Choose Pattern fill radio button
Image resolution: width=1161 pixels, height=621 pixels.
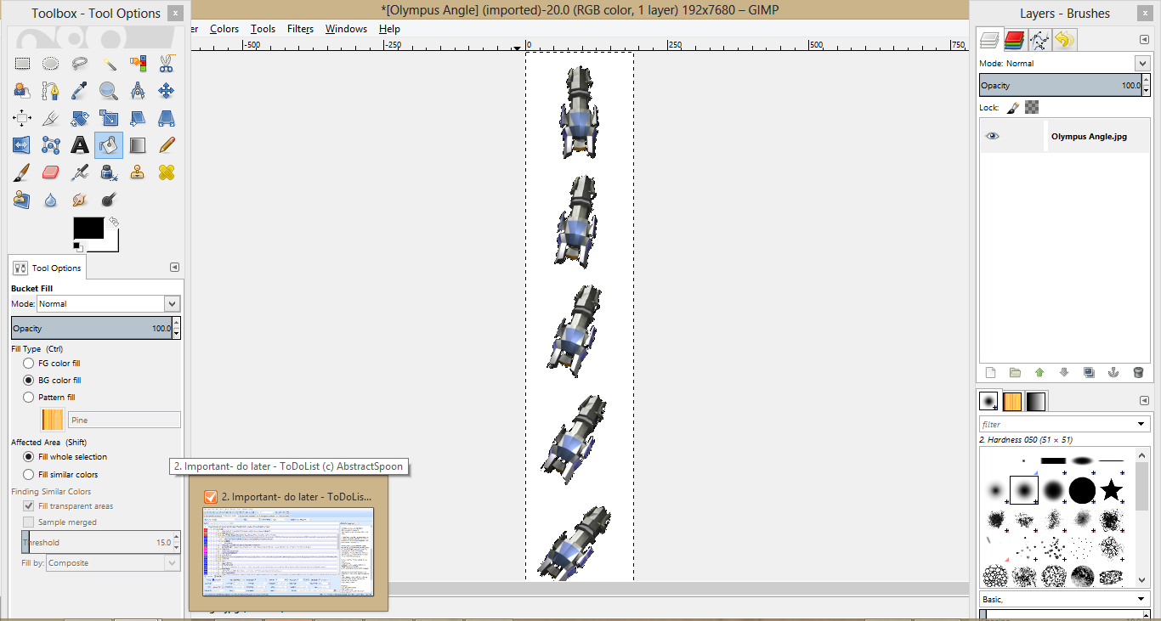point(29,398)
